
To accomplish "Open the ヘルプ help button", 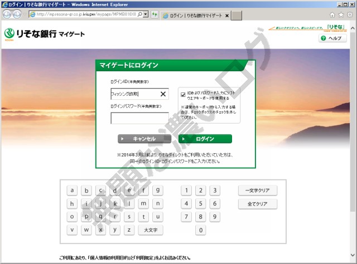I will click(x=332, y=38).
